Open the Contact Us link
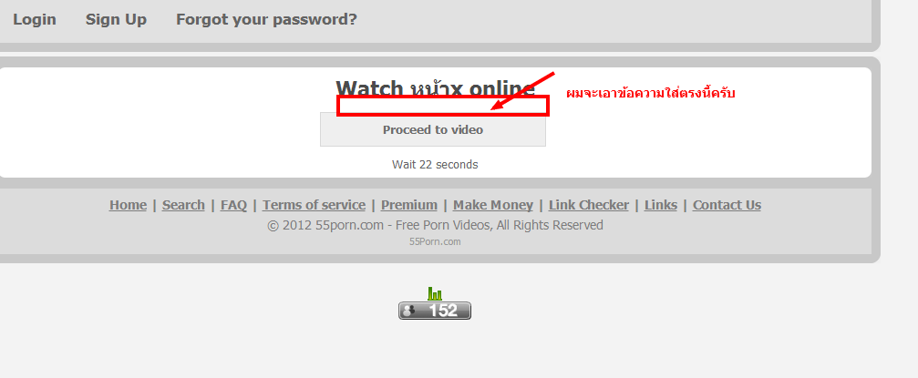918x378 pixels. 727,205
